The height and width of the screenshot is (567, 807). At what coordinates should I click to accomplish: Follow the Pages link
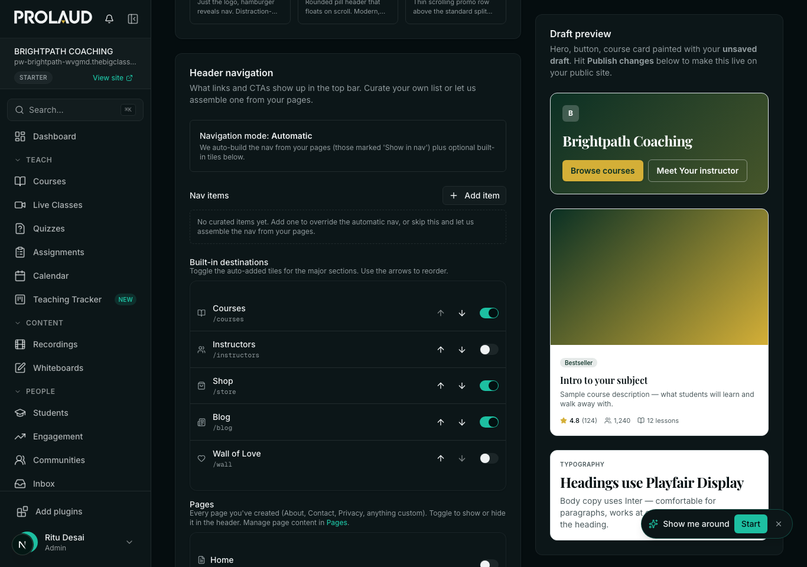(x=337, y=523)
